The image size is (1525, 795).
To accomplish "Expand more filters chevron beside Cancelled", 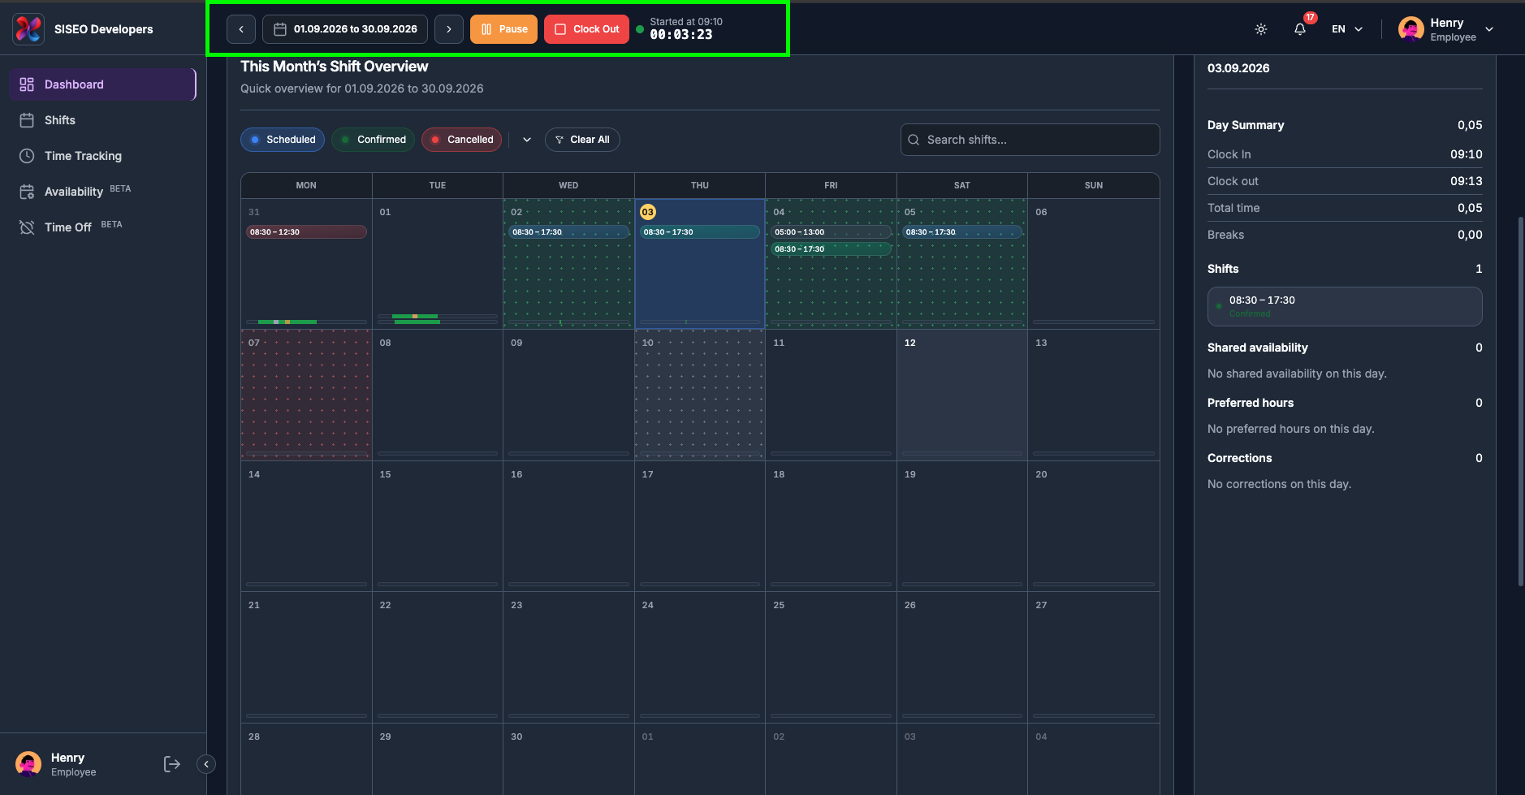I will 527,140.
